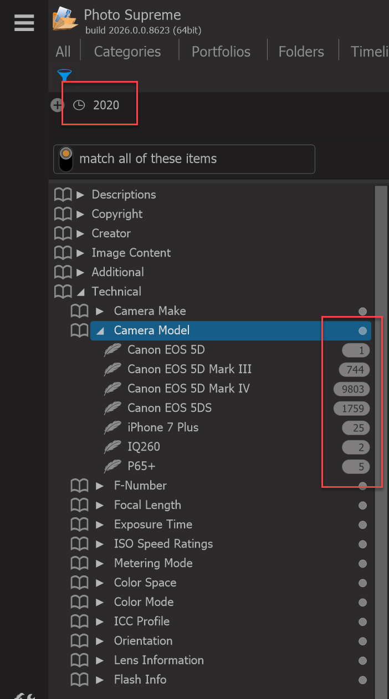Screen dimensions: 389x699
Task: Toggle the dot indicator on ISO Speed Ratings row
Action: 363,544
